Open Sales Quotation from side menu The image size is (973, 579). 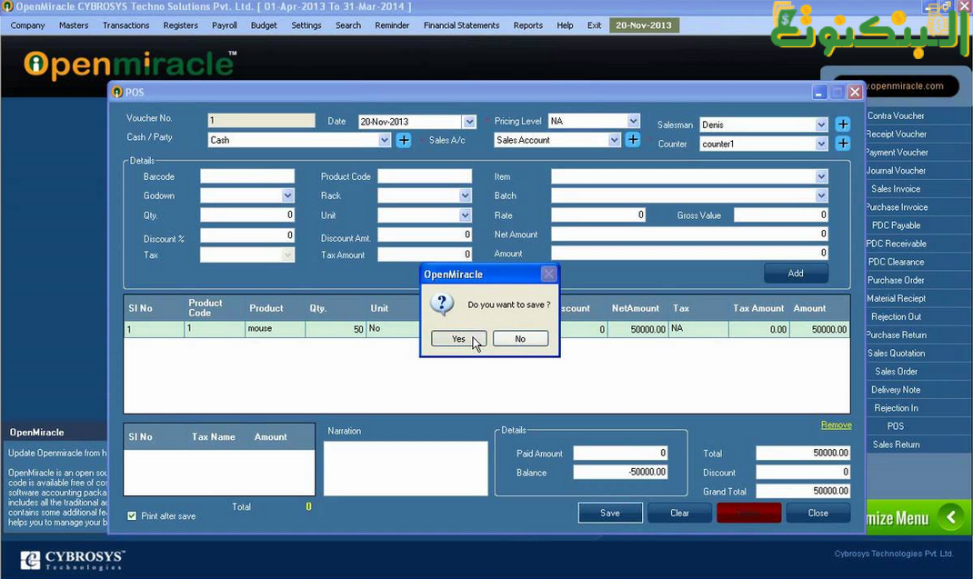tap(896, 353)
